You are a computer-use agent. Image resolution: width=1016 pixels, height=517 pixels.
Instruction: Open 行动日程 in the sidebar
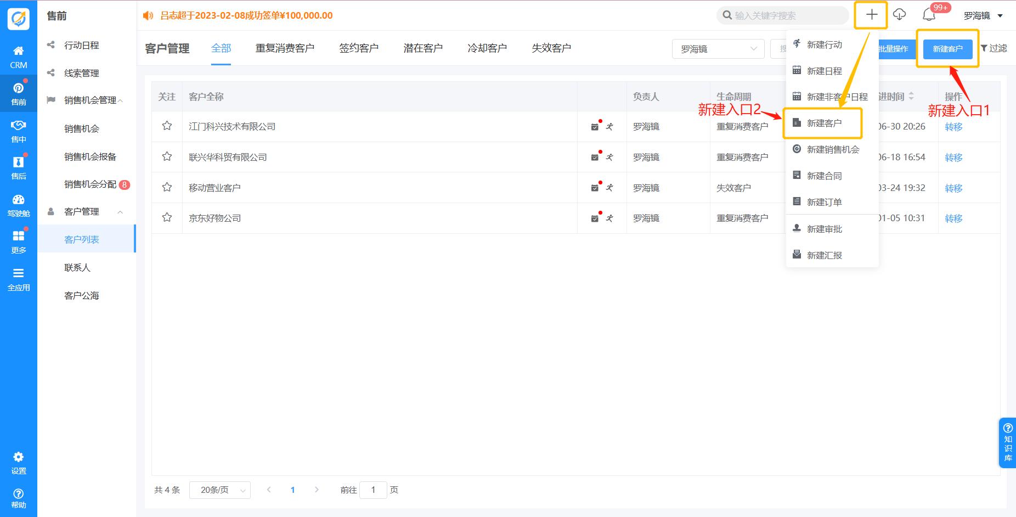pos(82,45)
